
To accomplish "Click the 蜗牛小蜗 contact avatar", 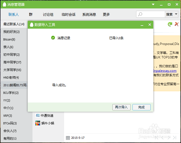I will [38, 123].
